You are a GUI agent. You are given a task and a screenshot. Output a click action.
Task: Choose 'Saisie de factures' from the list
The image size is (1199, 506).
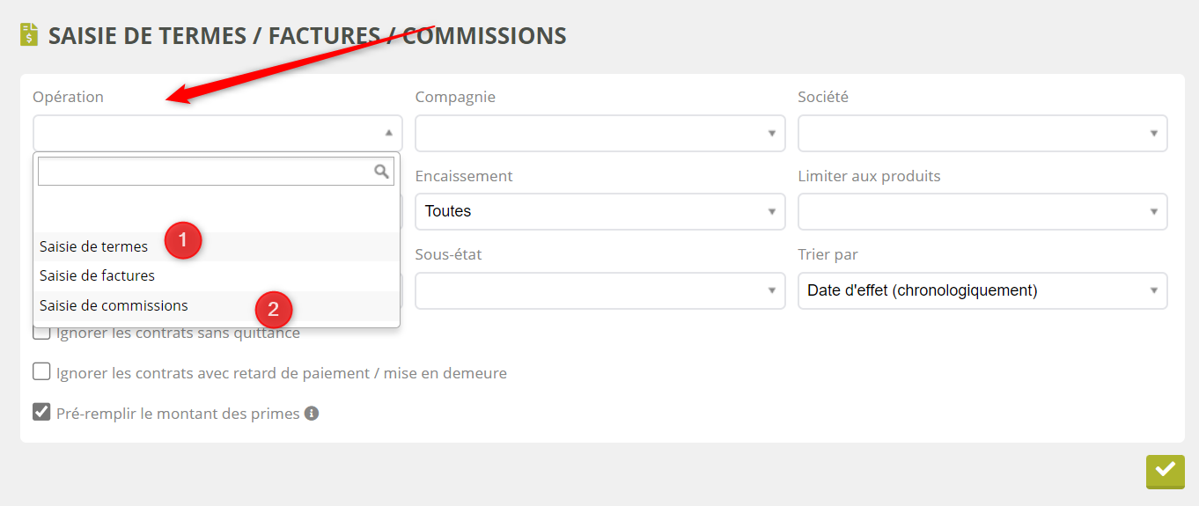(x=97, y=275)
